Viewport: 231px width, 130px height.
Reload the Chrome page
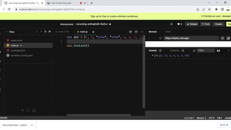click(9, 9)
